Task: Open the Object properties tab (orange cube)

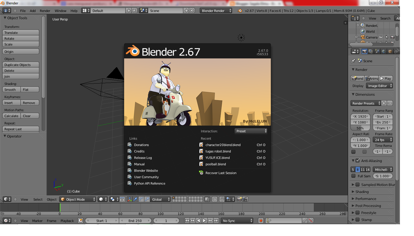Action: coord(390,52)
